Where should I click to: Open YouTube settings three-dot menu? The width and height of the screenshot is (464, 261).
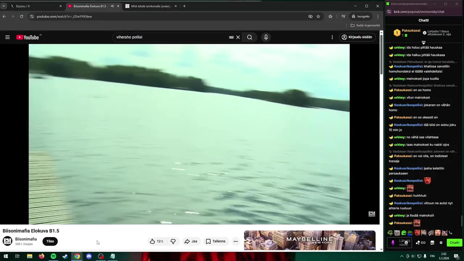332,37
